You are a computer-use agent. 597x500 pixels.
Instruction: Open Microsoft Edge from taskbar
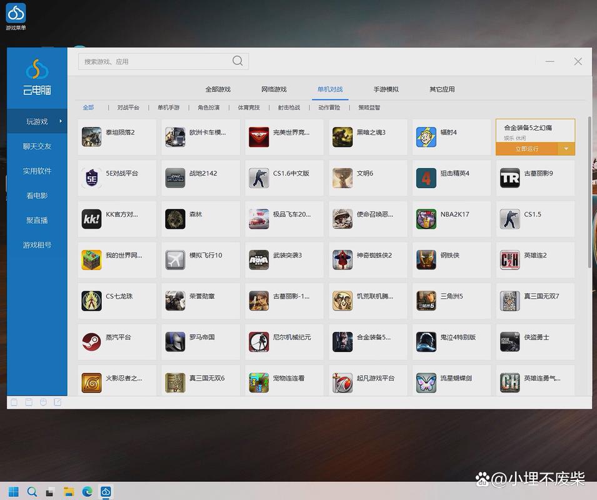pyautogui.click(x=88, y=491)
